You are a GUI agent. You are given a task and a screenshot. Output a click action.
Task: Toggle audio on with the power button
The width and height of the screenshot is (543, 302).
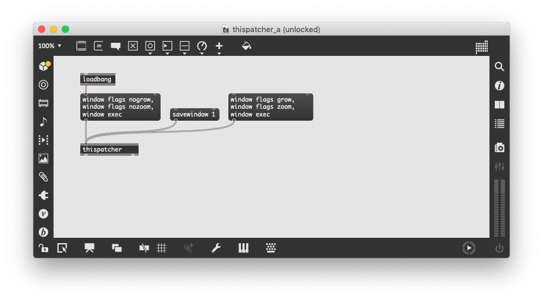[499, 248]
